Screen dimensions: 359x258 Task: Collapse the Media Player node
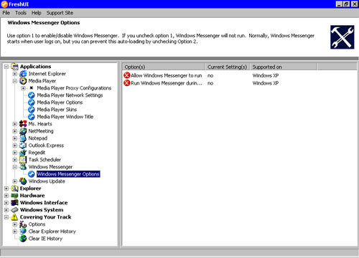pyautogui.click(x=15, y=81)
